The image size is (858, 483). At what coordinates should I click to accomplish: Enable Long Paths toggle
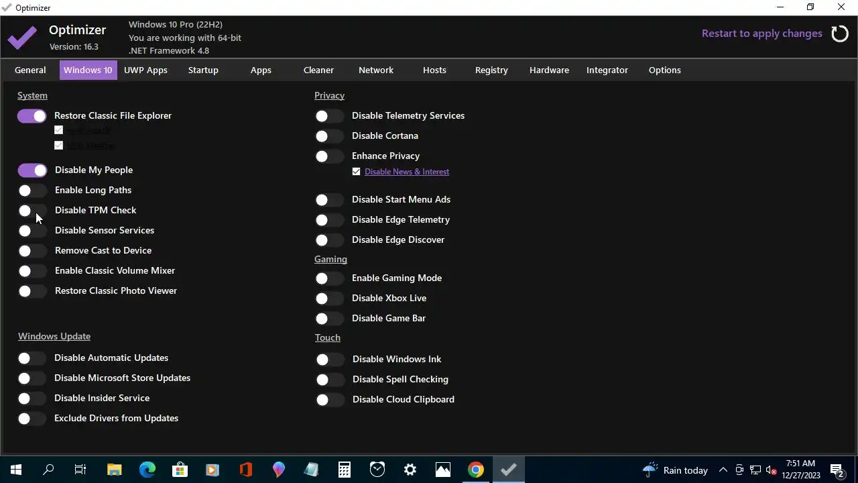pyautogui.click(x=32, y=191)
